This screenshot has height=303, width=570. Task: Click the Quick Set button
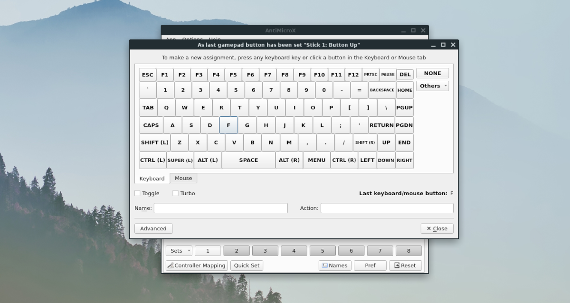coord(247,265)
